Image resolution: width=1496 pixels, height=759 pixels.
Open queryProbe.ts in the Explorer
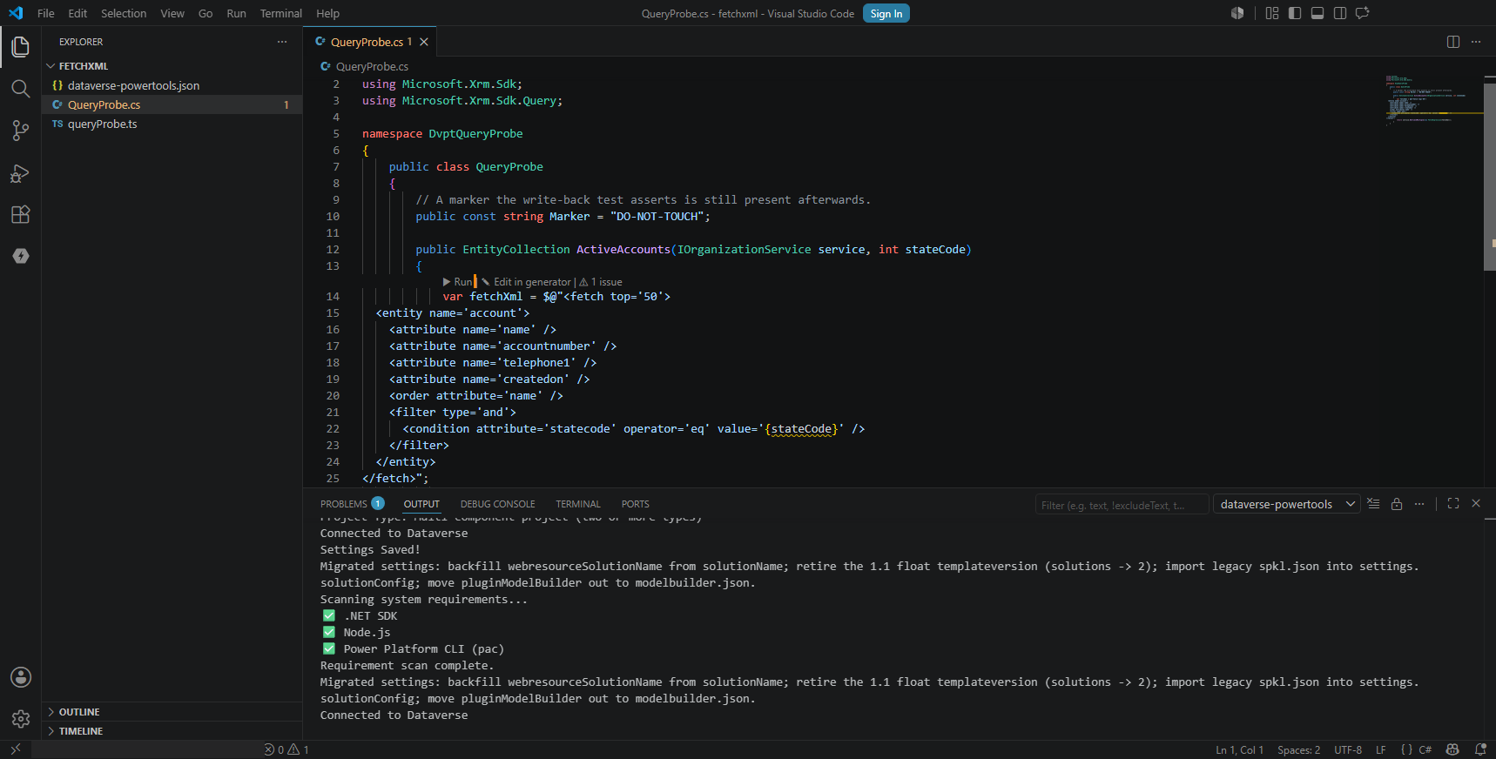[172, 124]
